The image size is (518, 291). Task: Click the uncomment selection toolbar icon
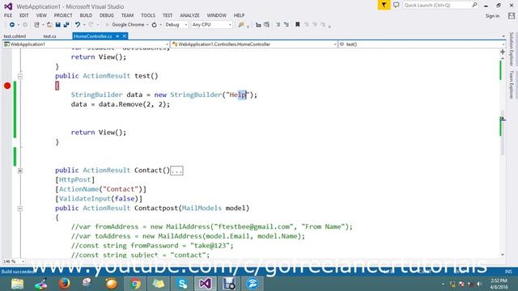(287, 25)
